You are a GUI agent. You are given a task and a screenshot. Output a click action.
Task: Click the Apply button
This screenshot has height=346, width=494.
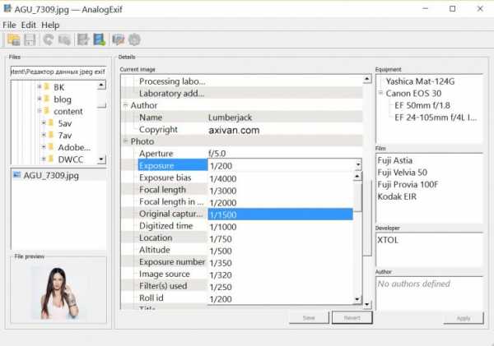coord(464,318)
